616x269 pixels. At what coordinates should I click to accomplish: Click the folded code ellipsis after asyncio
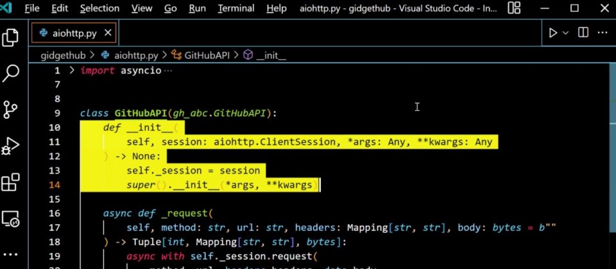(x=167, y=71)
